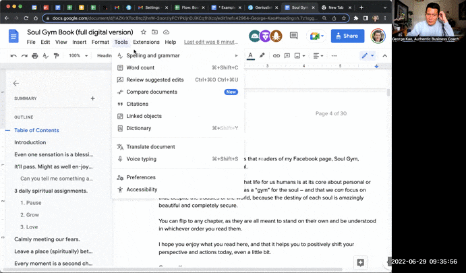Select the paint format roller
The width and height of the screenshot is (466, 273).
(56, 55)
